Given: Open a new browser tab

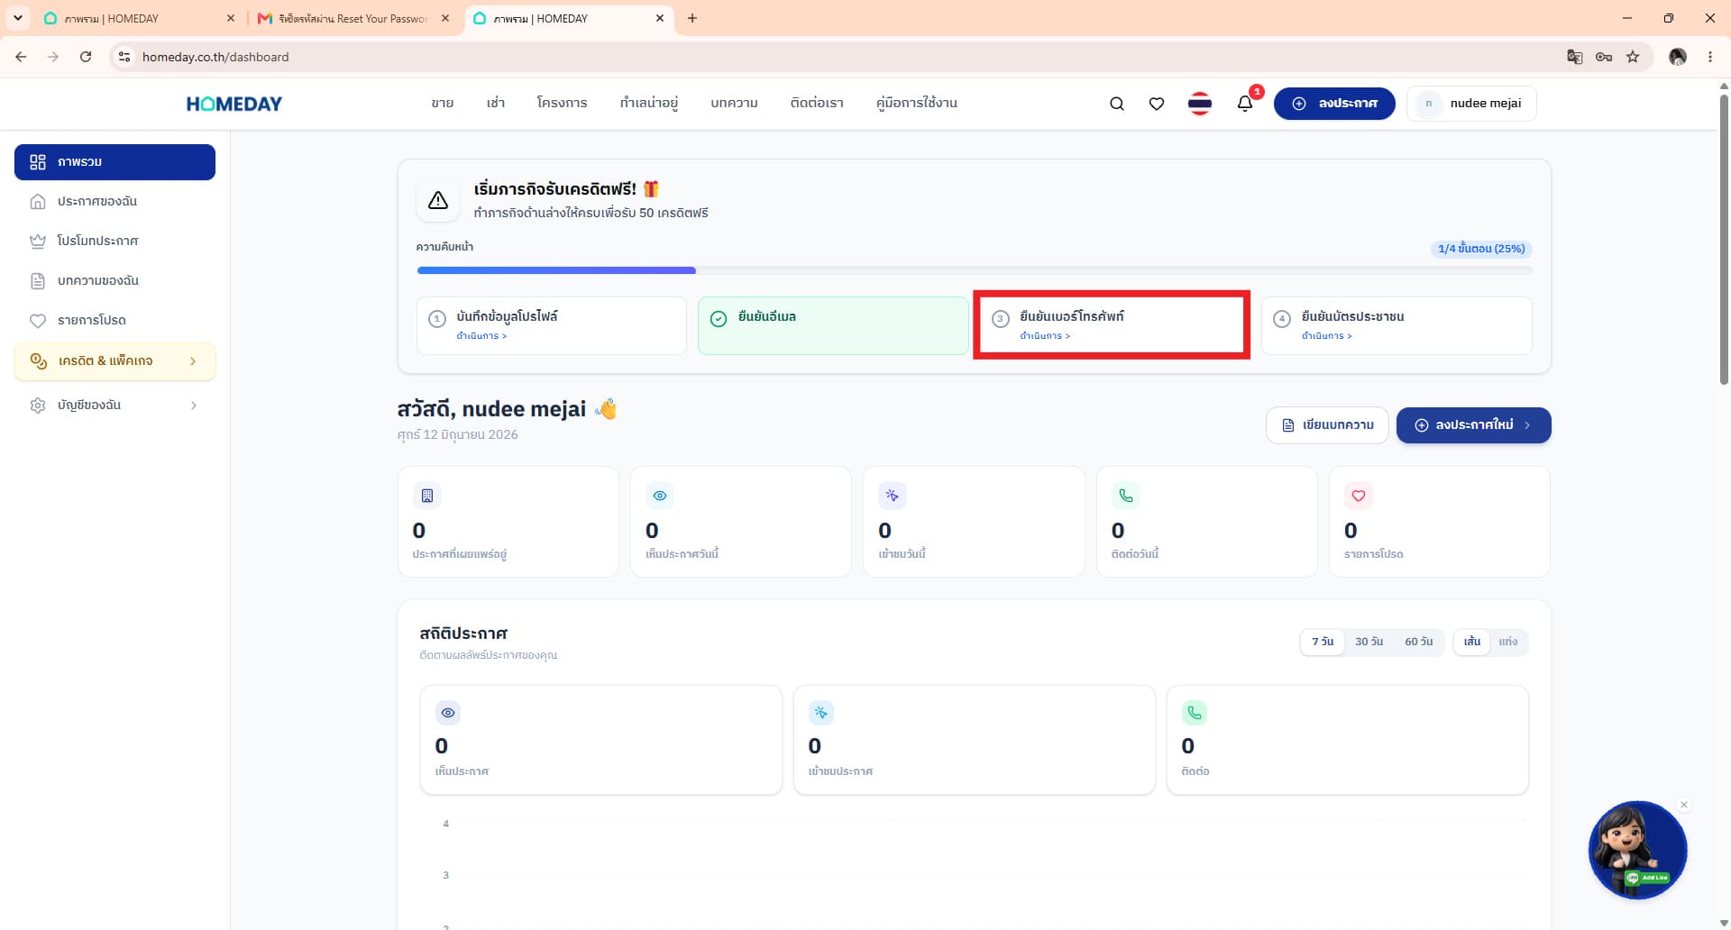Looking at the screenshot, I should (692, 18).
